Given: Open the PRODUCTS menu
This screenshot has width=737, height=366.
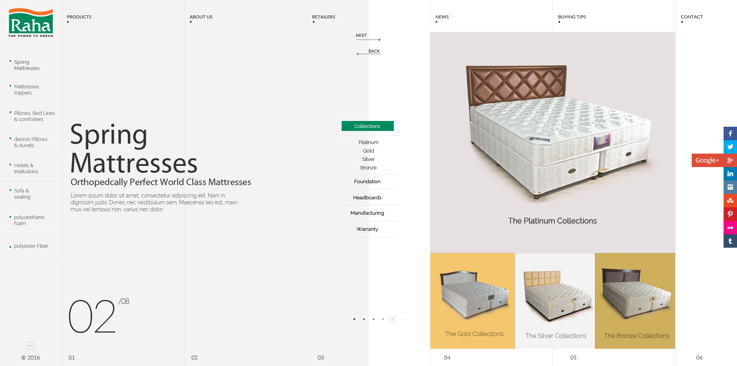Looking at the screenshot, I should tap(79, 17).
